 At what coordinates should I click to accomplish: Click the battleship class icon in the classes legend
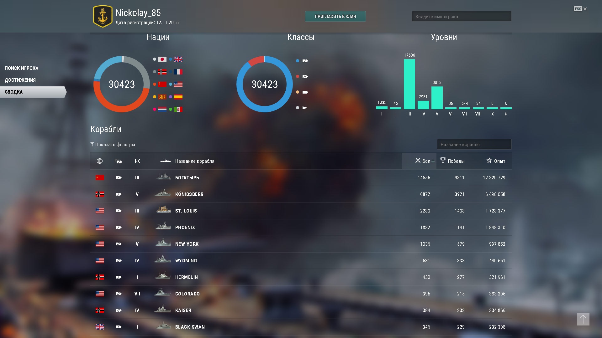click(305, 76)
